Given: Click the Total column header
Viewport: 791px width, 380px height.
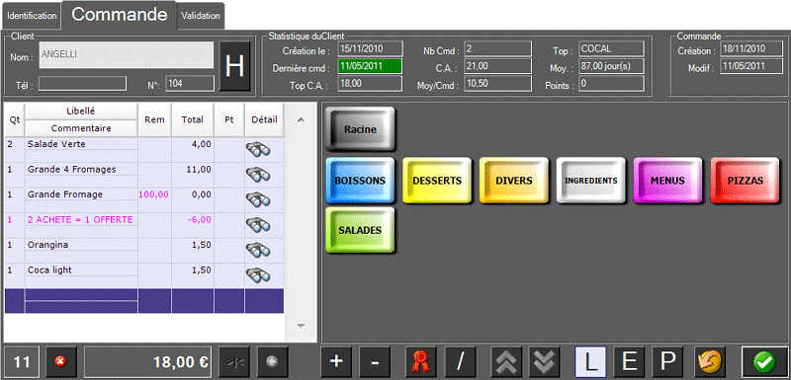Looking at the screenshot, I should point(193,119).
